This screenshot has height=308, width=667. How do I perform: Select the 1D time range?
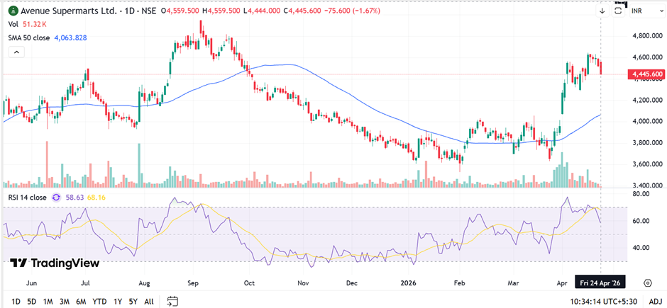tap(16, 302)
